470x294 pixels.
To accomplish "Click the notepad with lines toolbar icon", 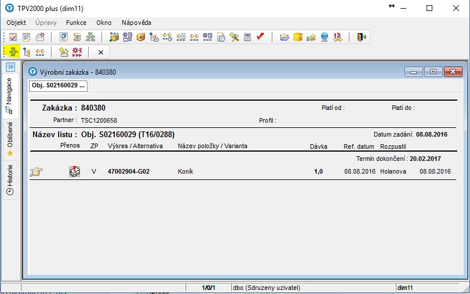I will [27, 37].
